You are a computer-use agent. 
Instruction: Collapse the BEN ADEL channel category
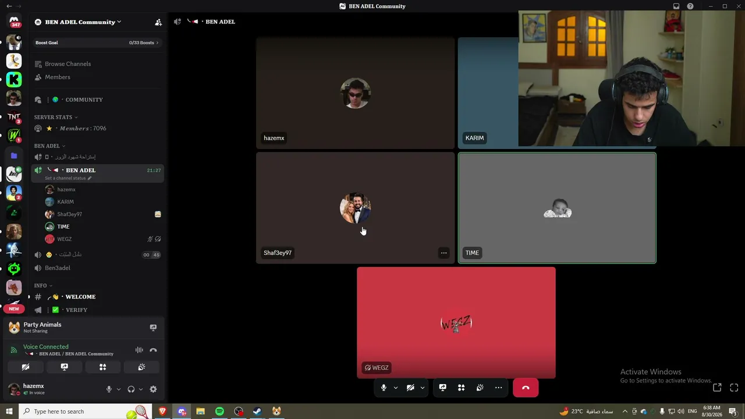(x=49, y=146)
